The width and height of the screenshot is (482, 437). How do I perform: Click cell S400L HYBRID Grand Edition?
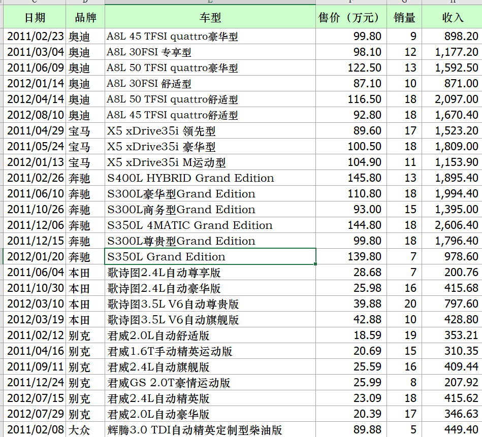(x=210, y=178)
